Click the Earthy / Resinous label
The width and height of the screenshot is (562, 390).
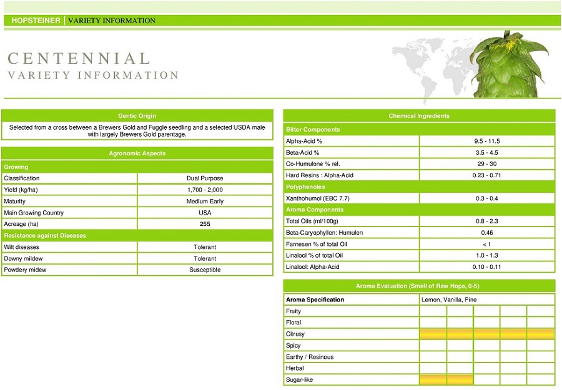tap(309, 357)
